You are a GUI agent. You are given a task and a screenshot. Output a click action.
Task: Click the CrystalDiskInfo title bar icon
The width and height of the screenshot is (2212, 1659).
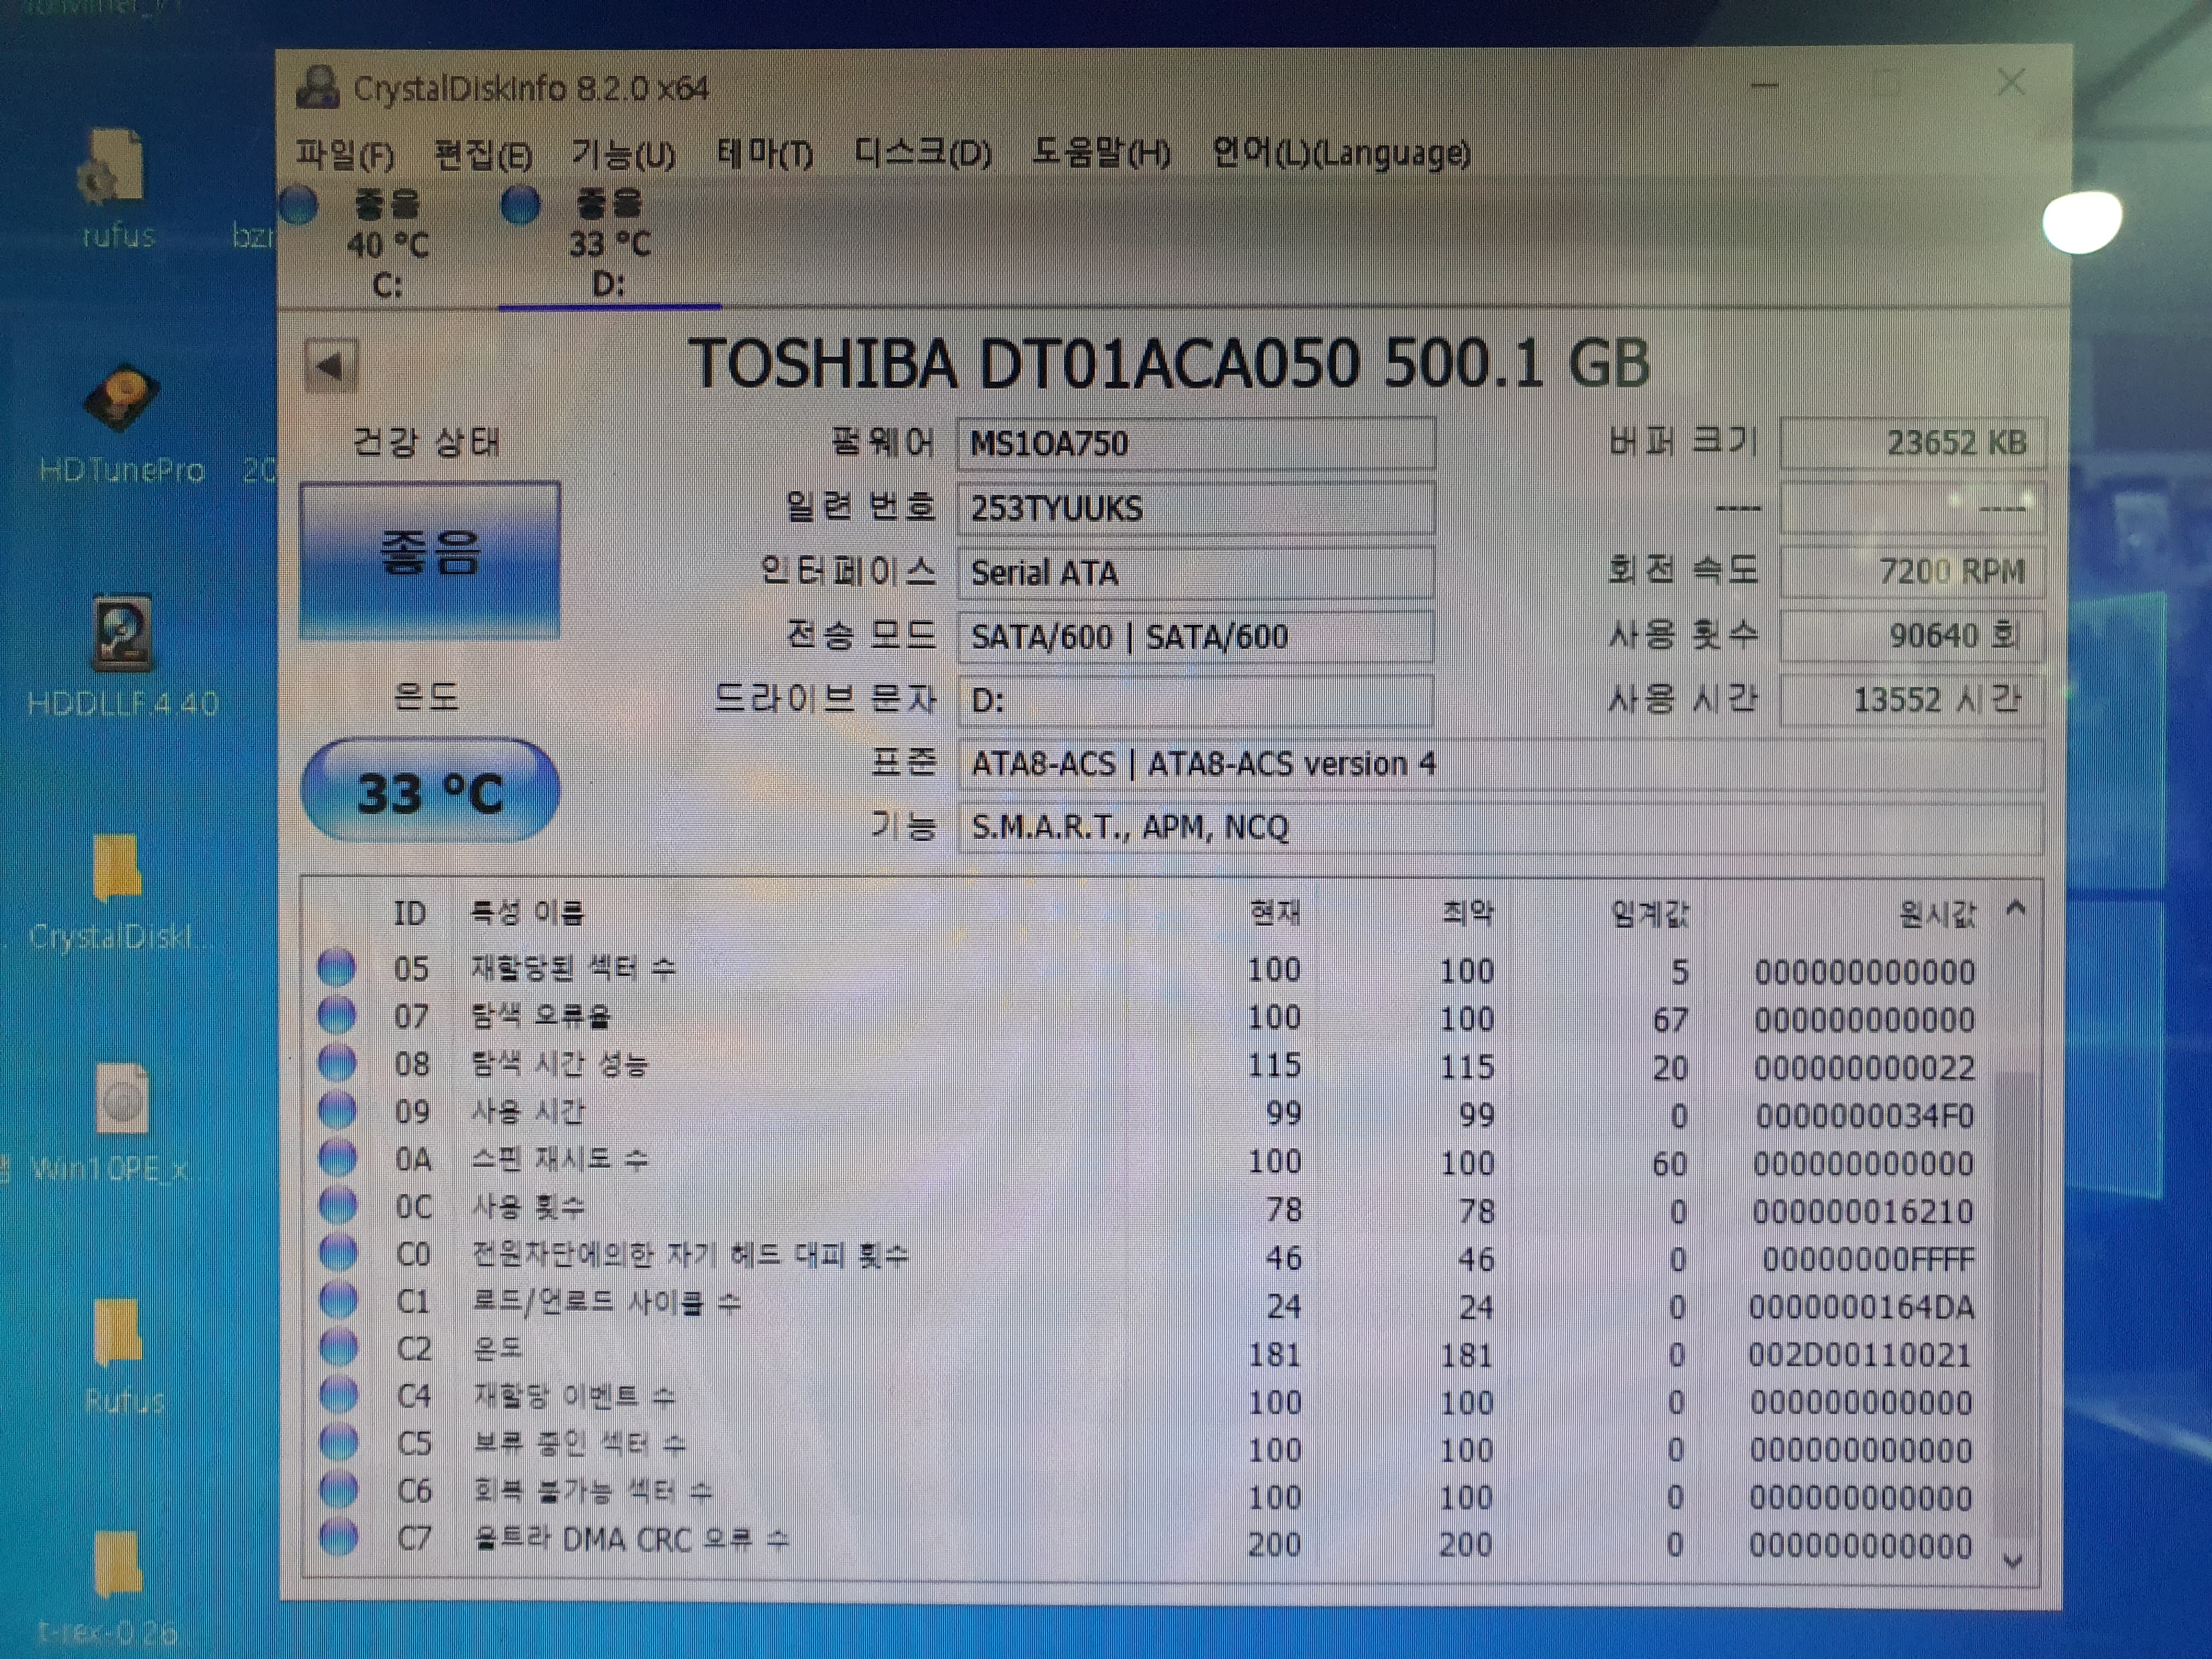click(x=318, y=88)
